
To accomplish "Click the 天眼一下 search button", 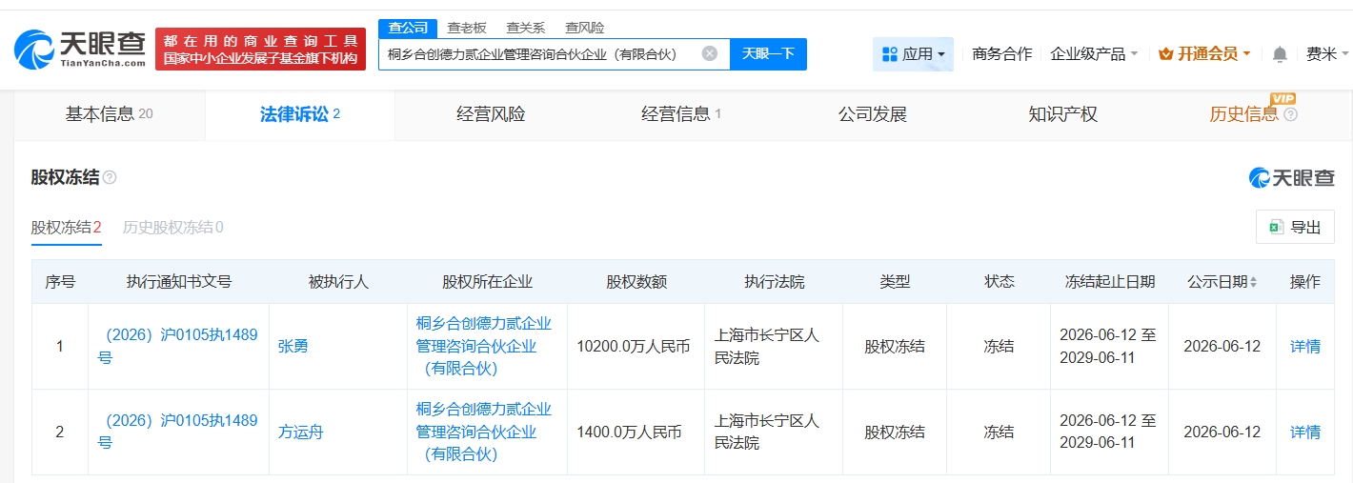I will click(x=768, y=53).
